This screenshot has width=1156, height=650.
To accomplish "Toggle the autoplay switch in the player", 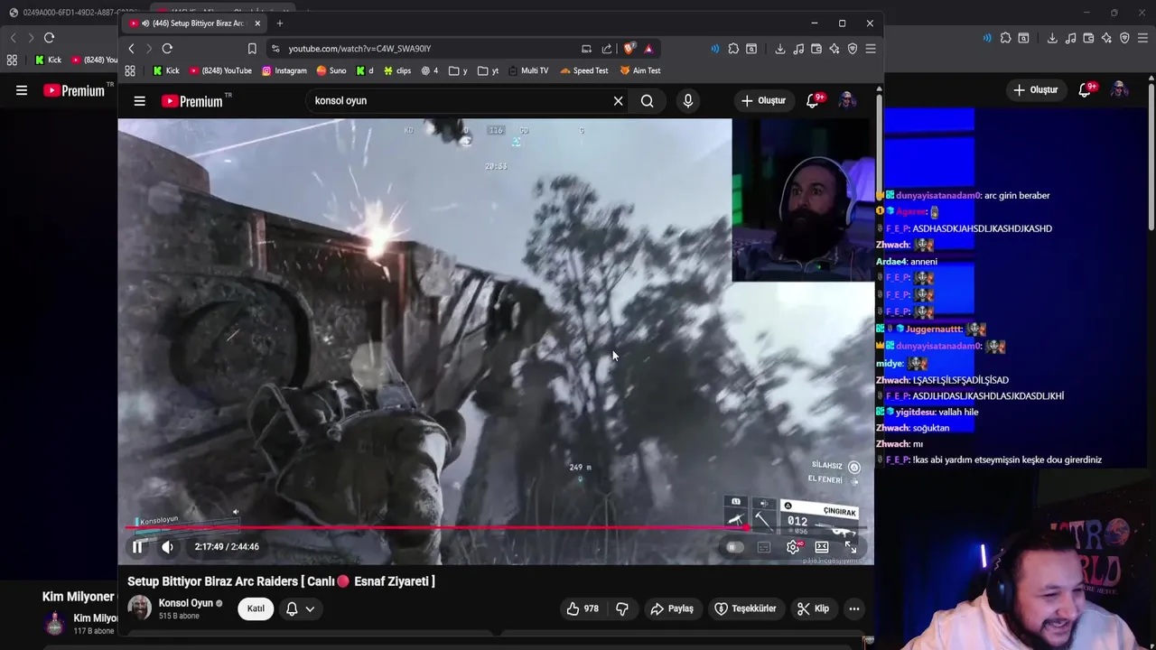I will (733, 546).
